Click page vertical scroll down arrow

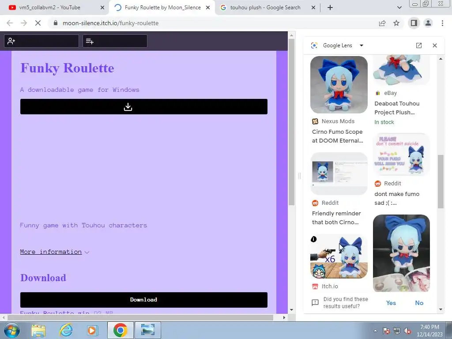[291, 310]
